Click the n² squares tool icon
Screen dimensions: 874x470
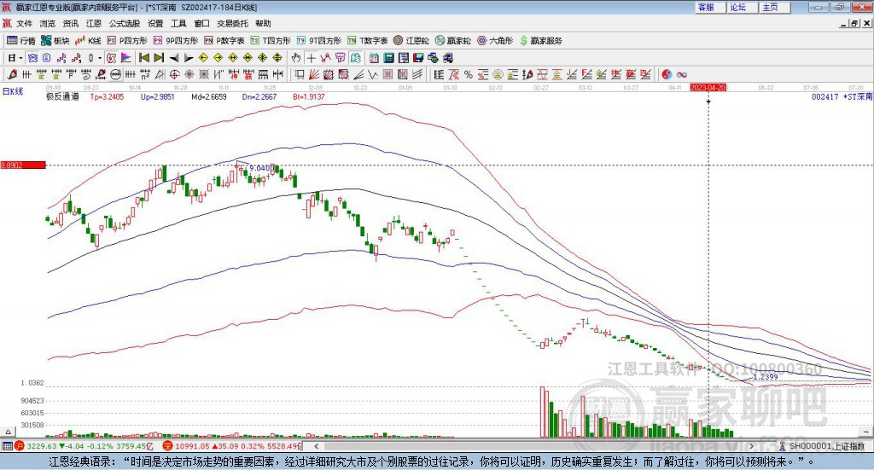pos(145,74)
